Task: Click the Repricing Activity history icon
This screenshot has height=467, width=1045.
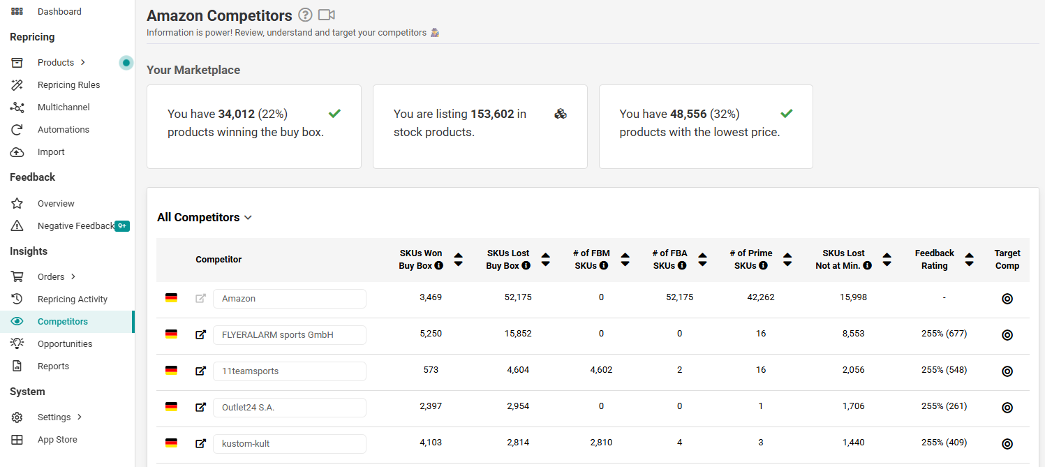Action: (x=17, y=299)
